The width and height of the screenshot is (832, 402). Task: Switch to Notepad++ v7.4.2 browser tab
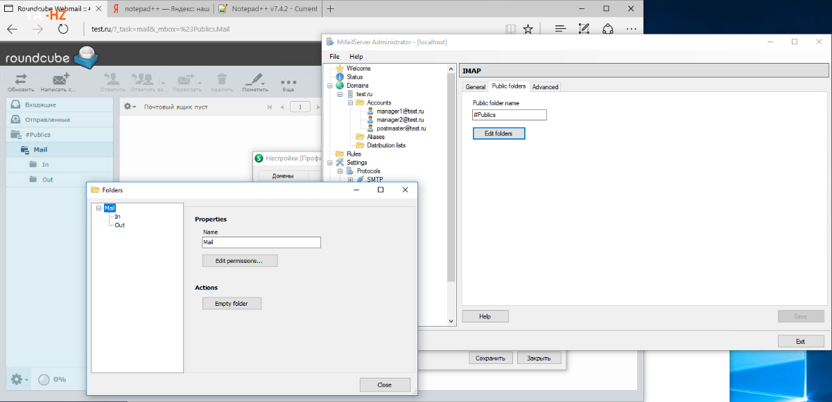coord(267,9)
